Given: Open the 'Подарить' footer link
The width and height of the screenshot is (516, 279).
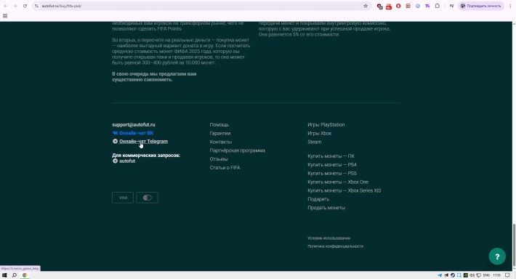Looking at the screenshot, I should (x=318, y=199).
